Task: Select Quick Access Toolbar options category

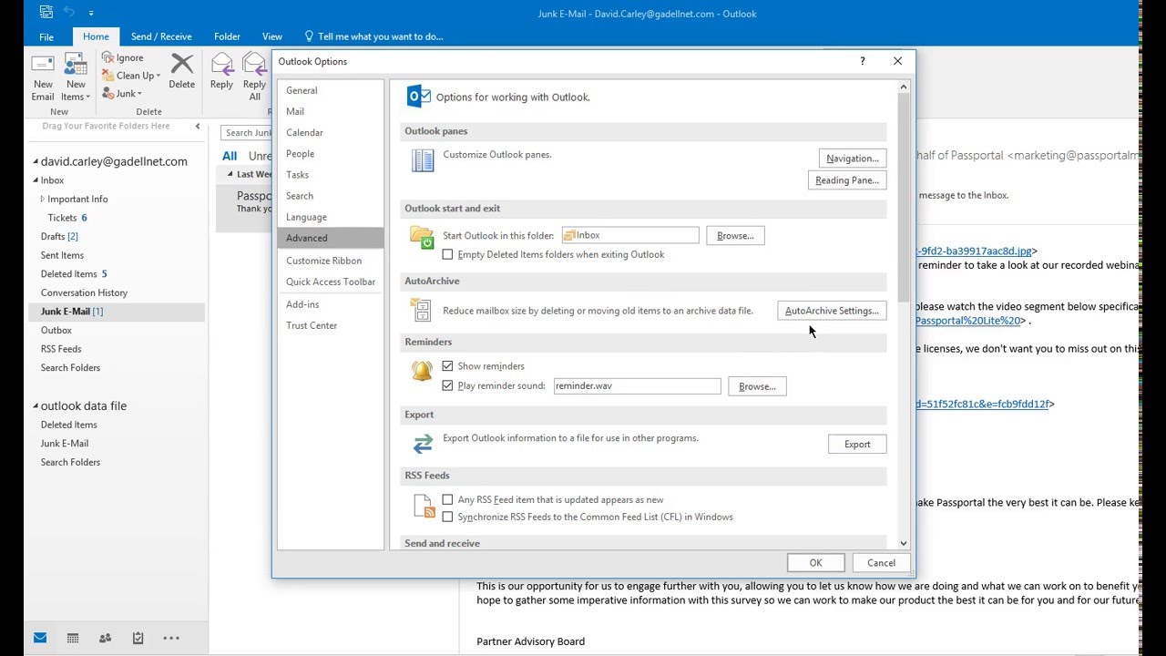Action: [x=330, y=282]
